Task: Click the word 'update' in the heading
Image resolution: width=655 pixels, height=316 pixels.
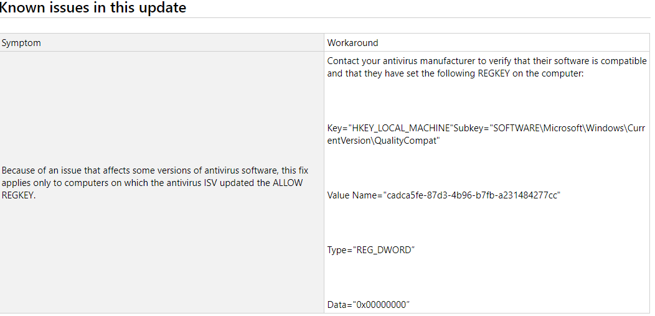Action: pyautogui.click(x=163, y=7)
